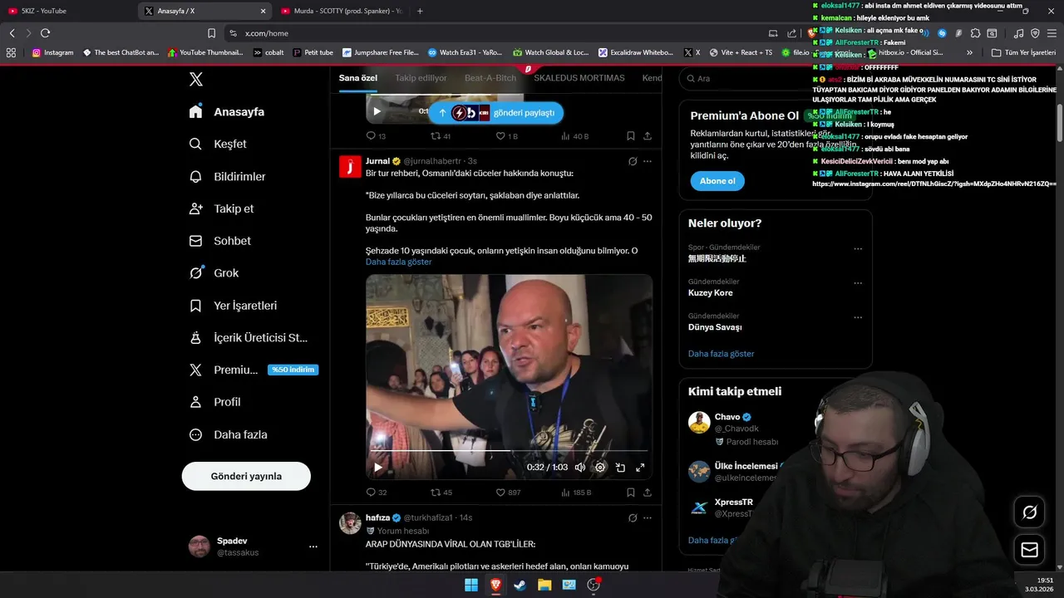Open more options on hafıza post
The height and width of the screenshot is (598, 1064).
(x=648, y=517)
